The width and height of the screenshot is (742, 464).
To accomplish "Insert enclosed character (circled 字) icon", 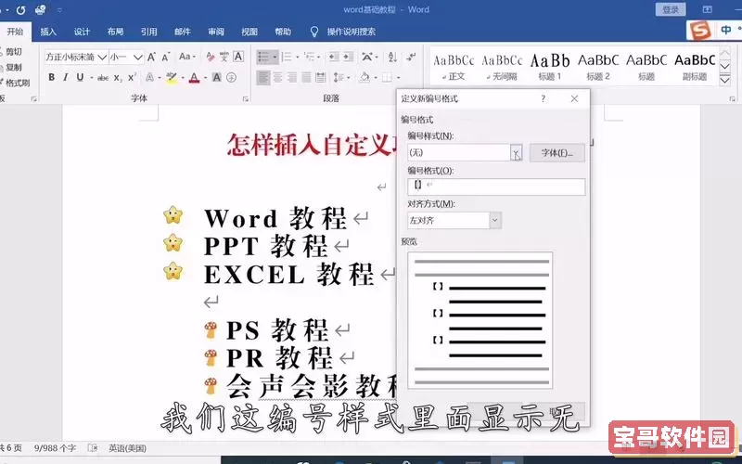I will click(231, 77).
